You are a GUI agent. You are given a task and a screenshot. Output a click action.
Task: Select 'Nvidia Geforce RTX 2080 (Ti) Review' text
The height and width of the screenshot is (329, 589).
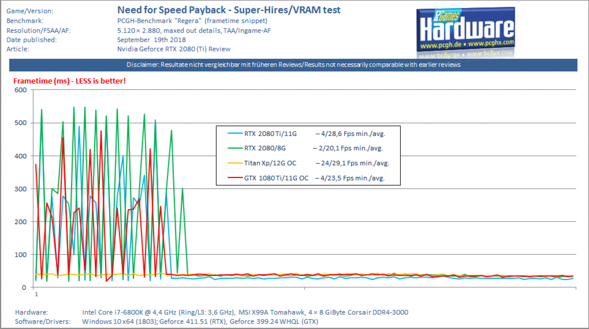[174, 49]
